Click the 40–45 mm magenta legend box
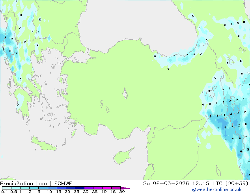250x193 pixels. point(107,188)
